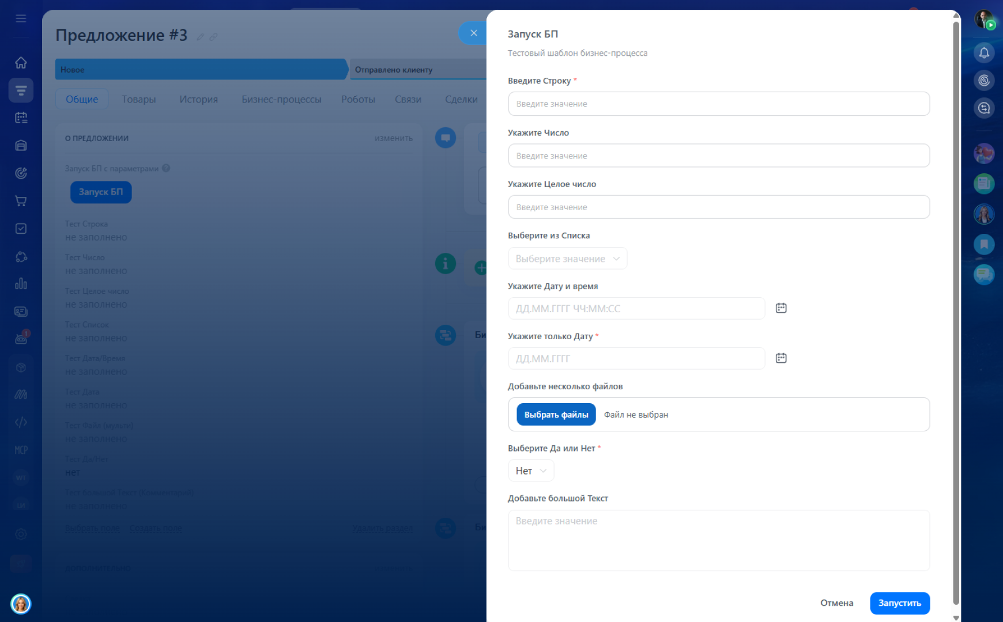This screenshot has width=1003, height=622.
Task: Close the Запуск БП side panel
Action: (473, 33)
